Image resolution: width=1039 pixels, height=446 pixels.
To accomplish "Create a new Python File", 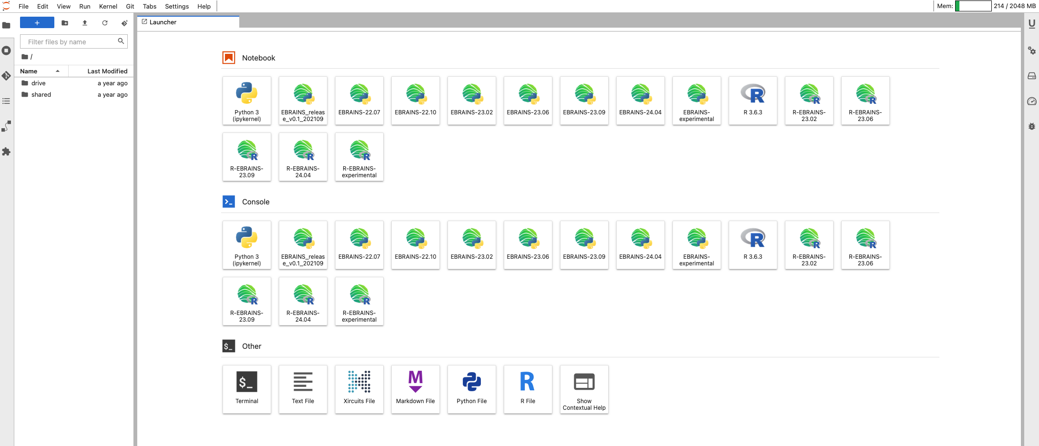I will pyautogui.click(x=472, y=389).
